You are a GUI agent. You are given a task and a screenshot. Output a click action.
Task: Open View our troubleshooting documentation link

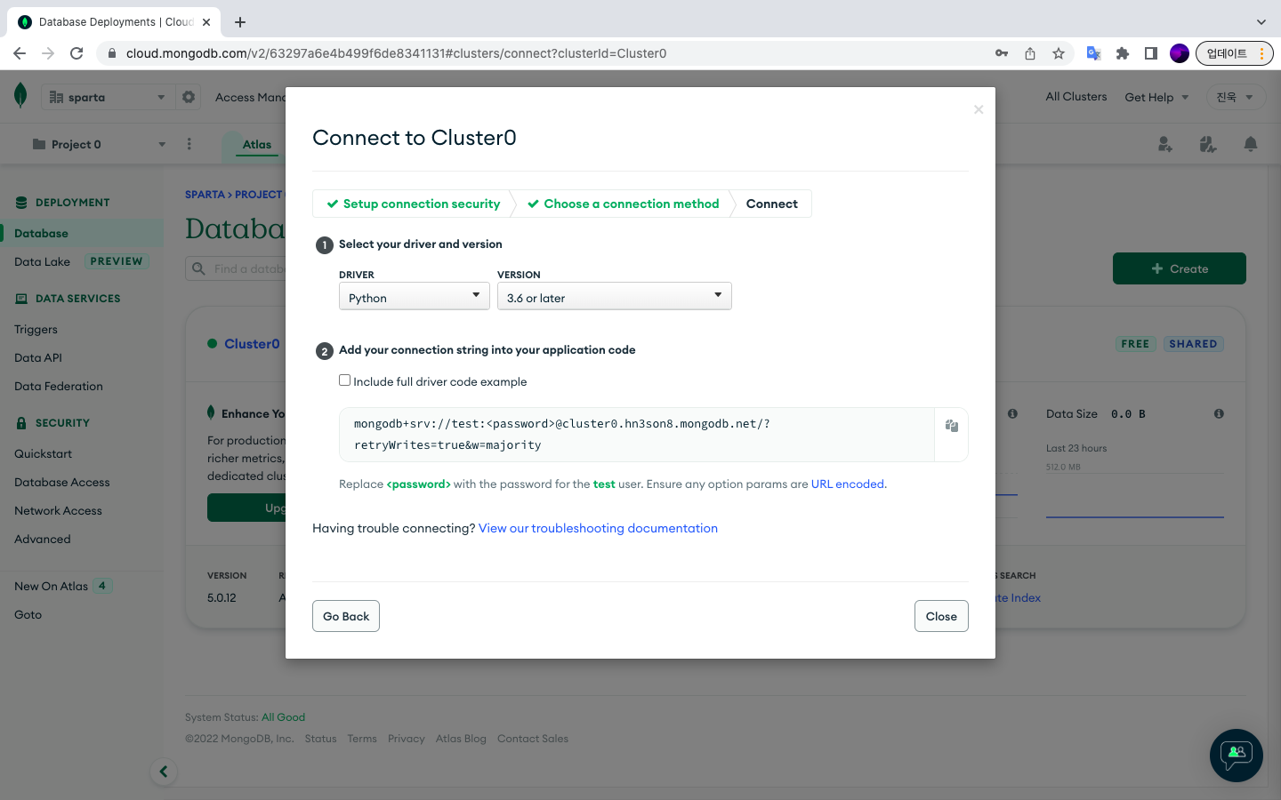[x=598, y=528]
